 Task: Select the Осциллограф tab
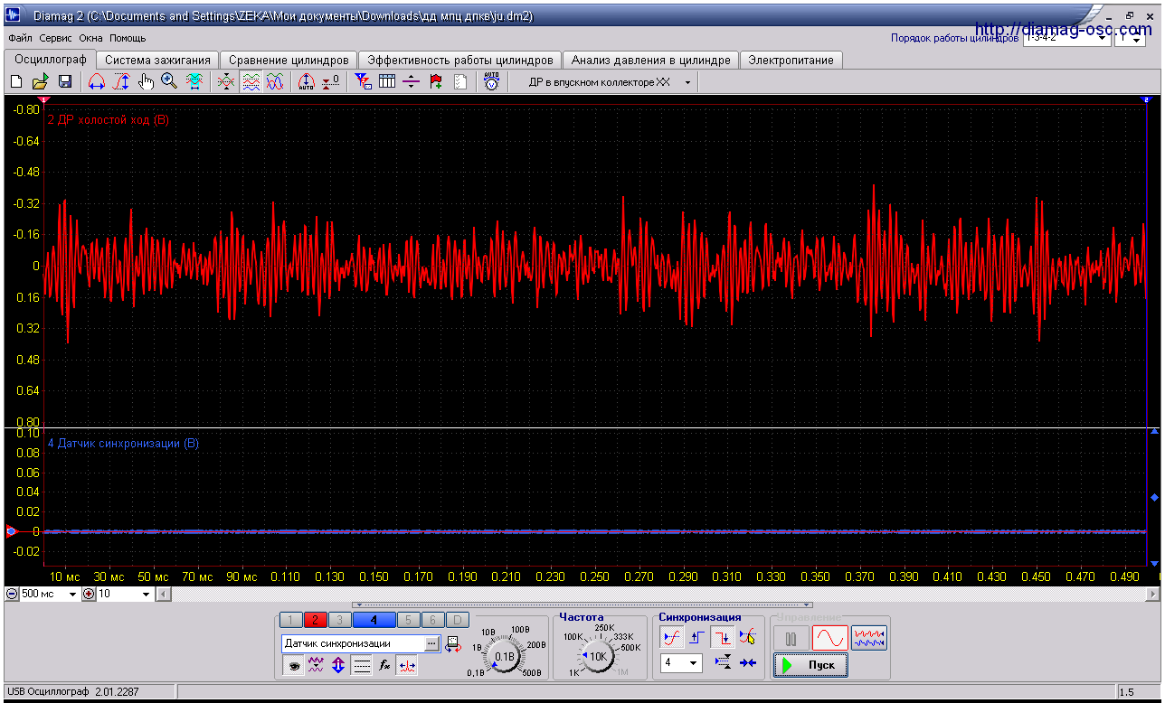[51, 59]
